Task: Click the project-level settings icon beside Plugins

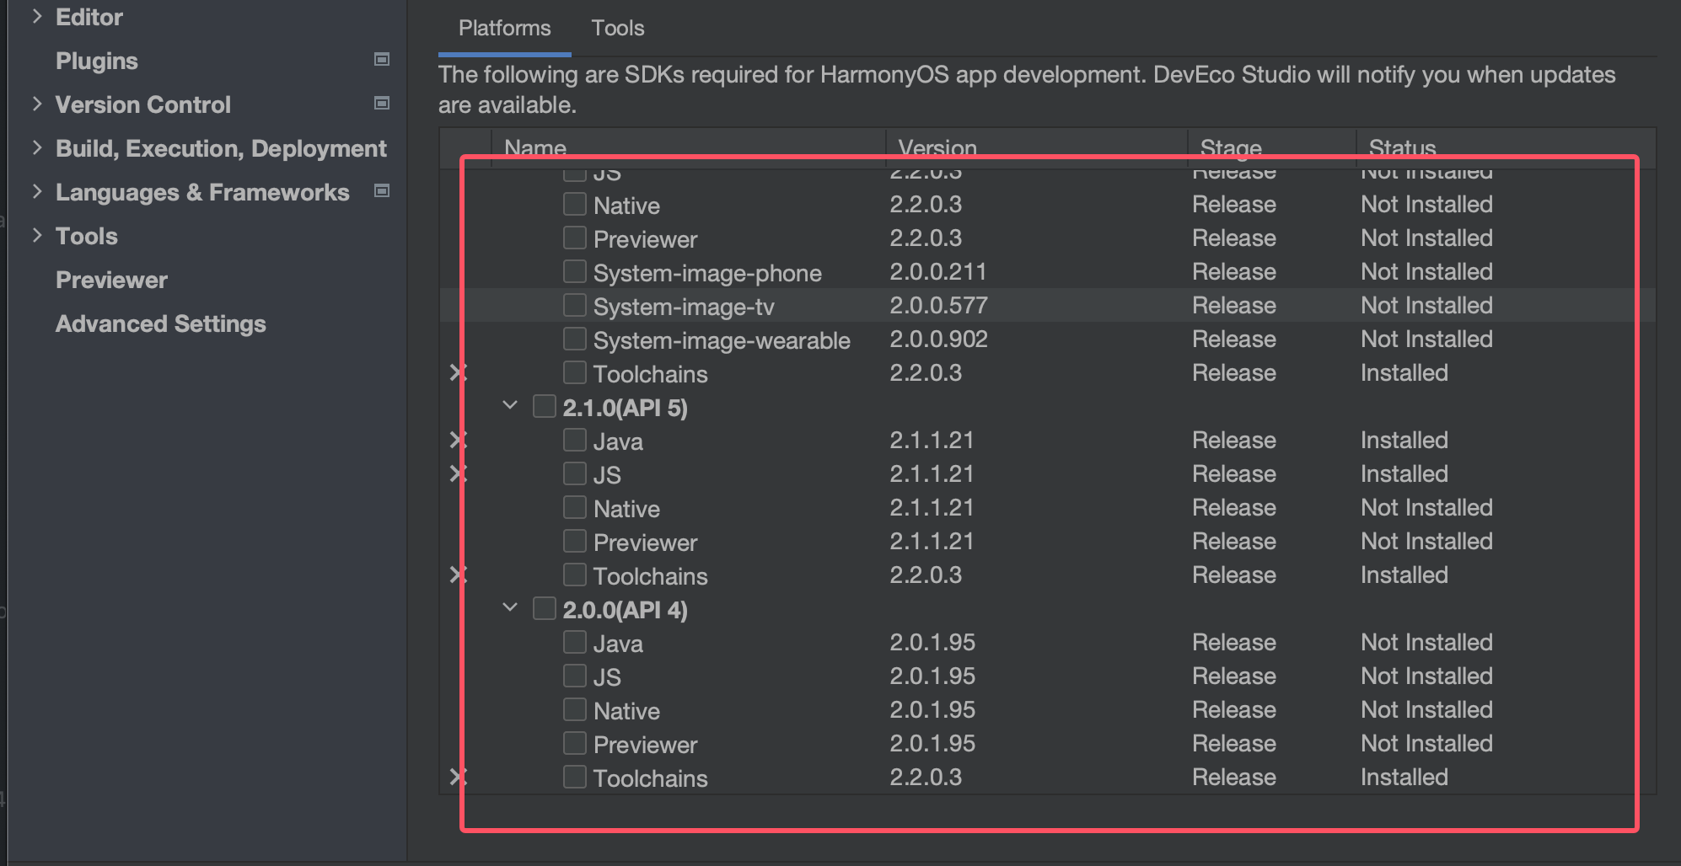Action: (x=382, y=59)
